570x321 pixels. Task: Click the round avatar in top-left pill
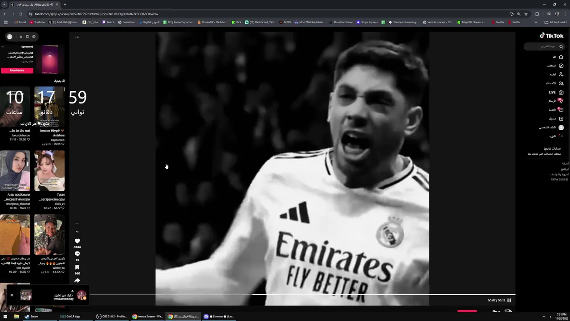point(10,37)
